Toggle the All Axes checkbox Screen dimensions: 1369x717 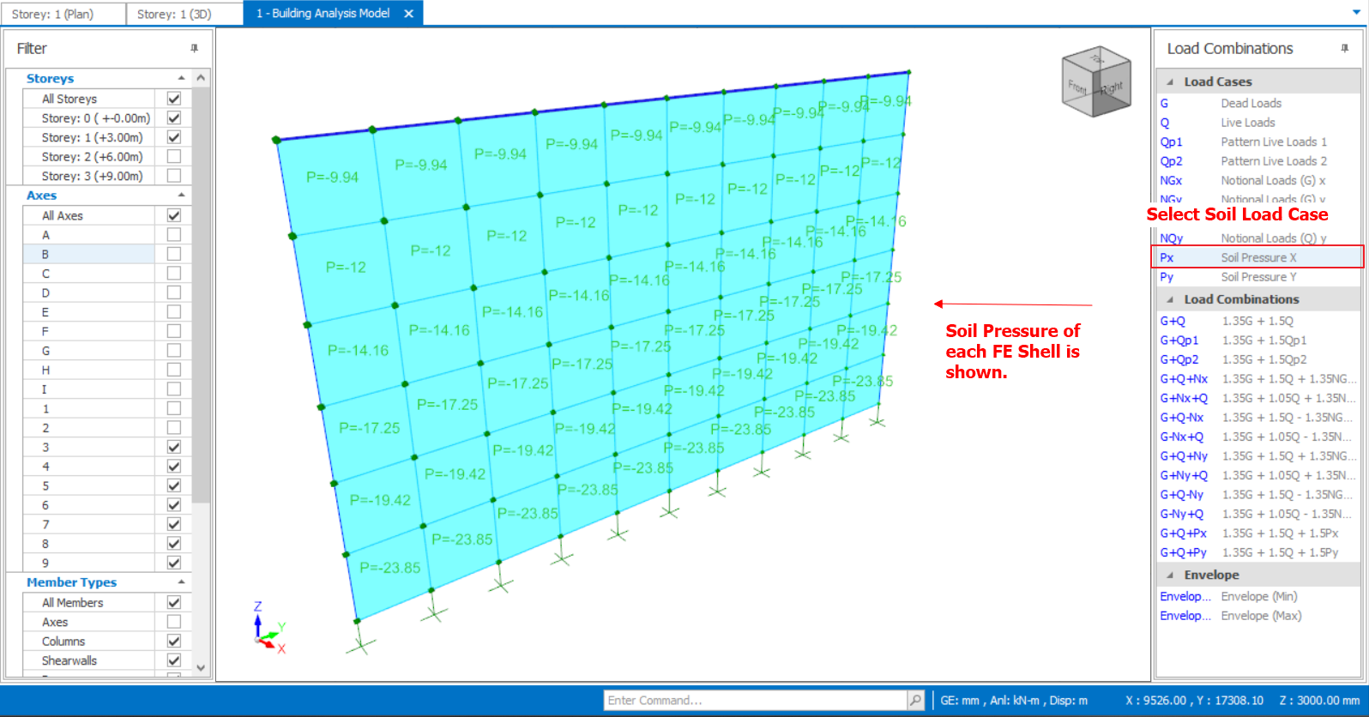tap(174, 215)
